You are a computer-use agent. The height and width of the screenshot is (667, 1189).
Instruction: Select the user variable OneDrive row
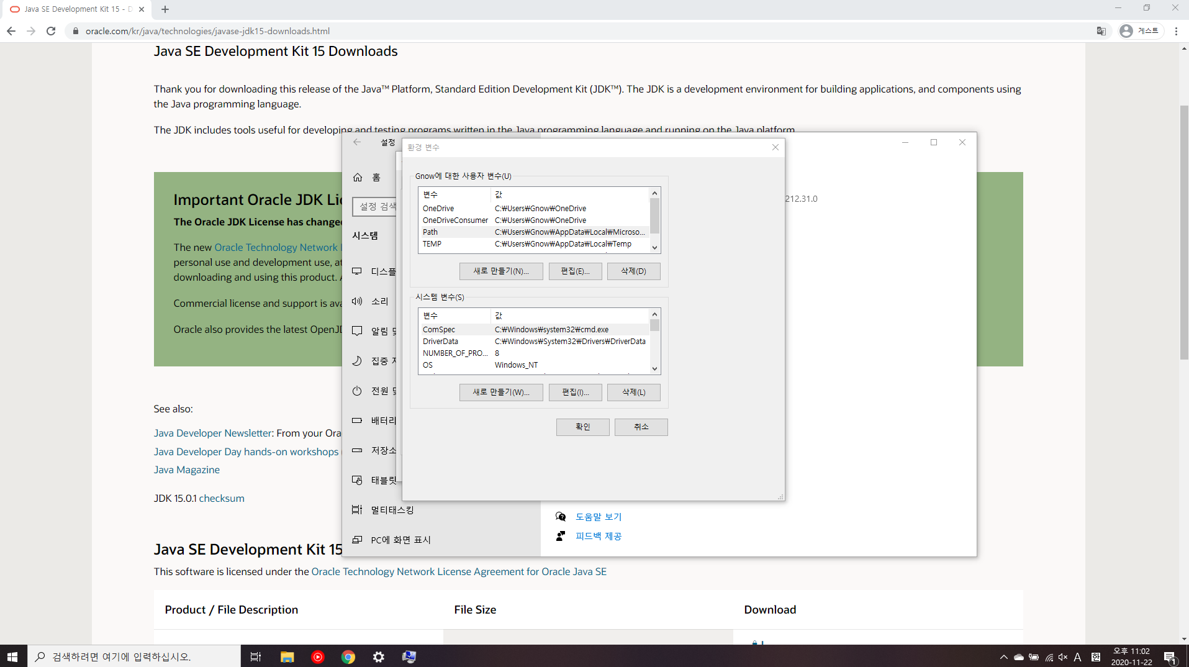[534, 209]
